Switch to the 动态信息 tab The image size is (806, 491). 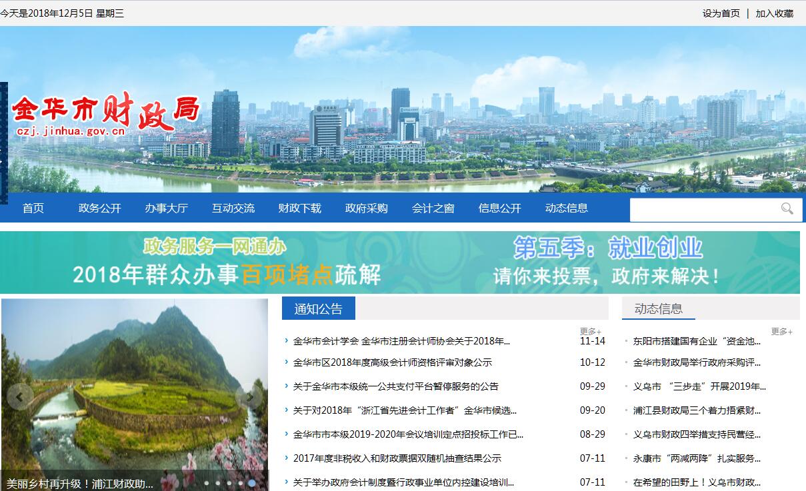[659, 308]
